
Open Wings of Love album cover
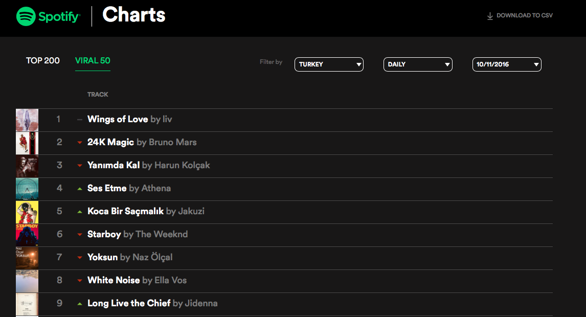tap(27, 120)
